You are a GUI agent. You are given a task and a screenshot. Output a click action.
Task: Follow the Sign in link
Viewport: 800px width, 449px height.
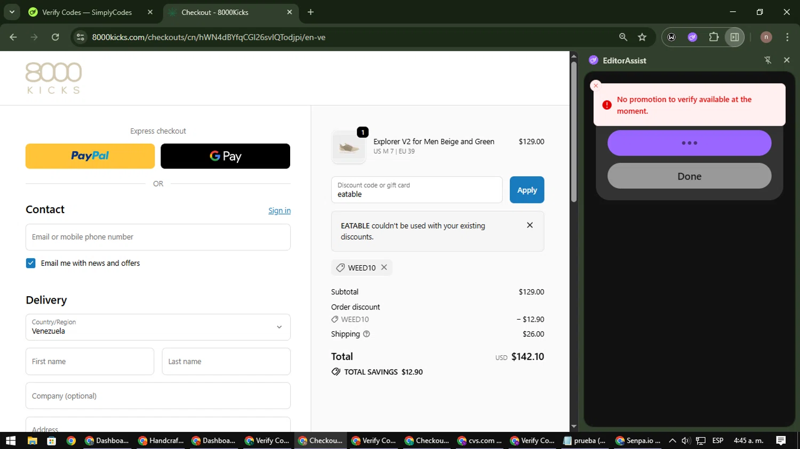pos(279,210)
